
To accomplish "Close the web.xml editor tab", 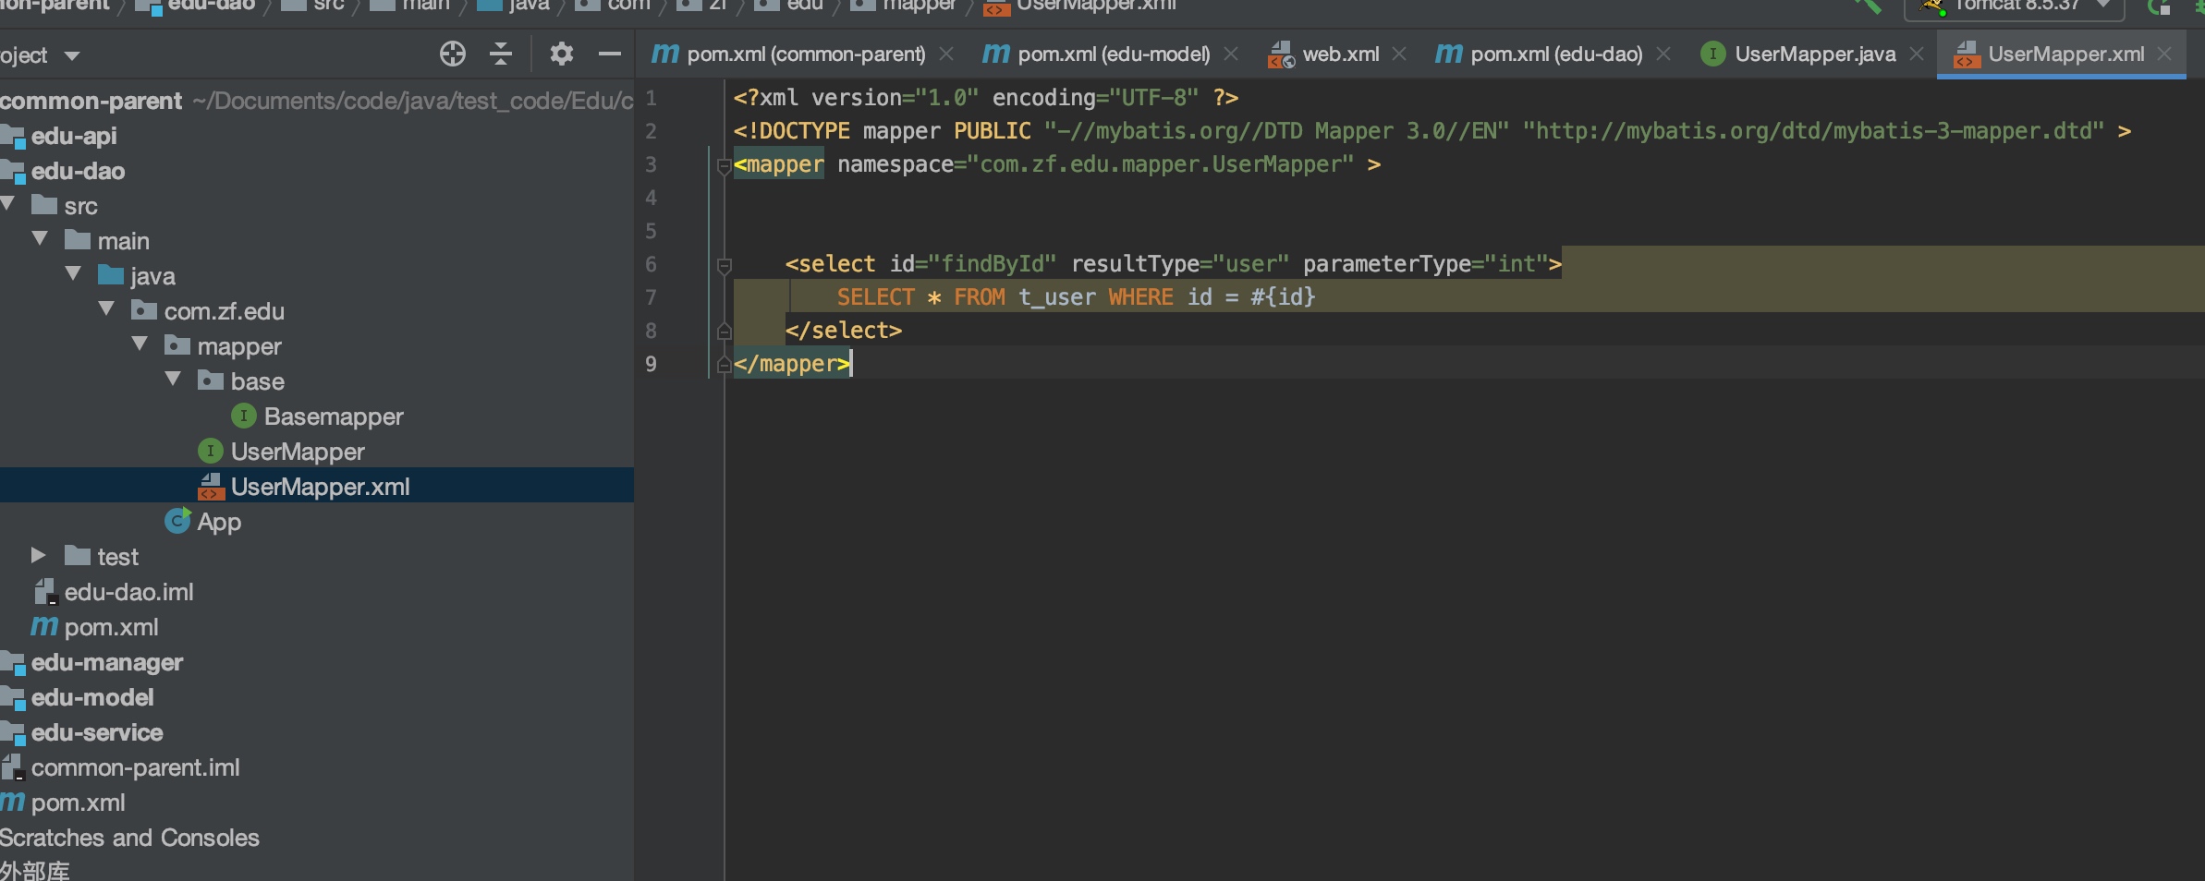I will click(1399, 54).
